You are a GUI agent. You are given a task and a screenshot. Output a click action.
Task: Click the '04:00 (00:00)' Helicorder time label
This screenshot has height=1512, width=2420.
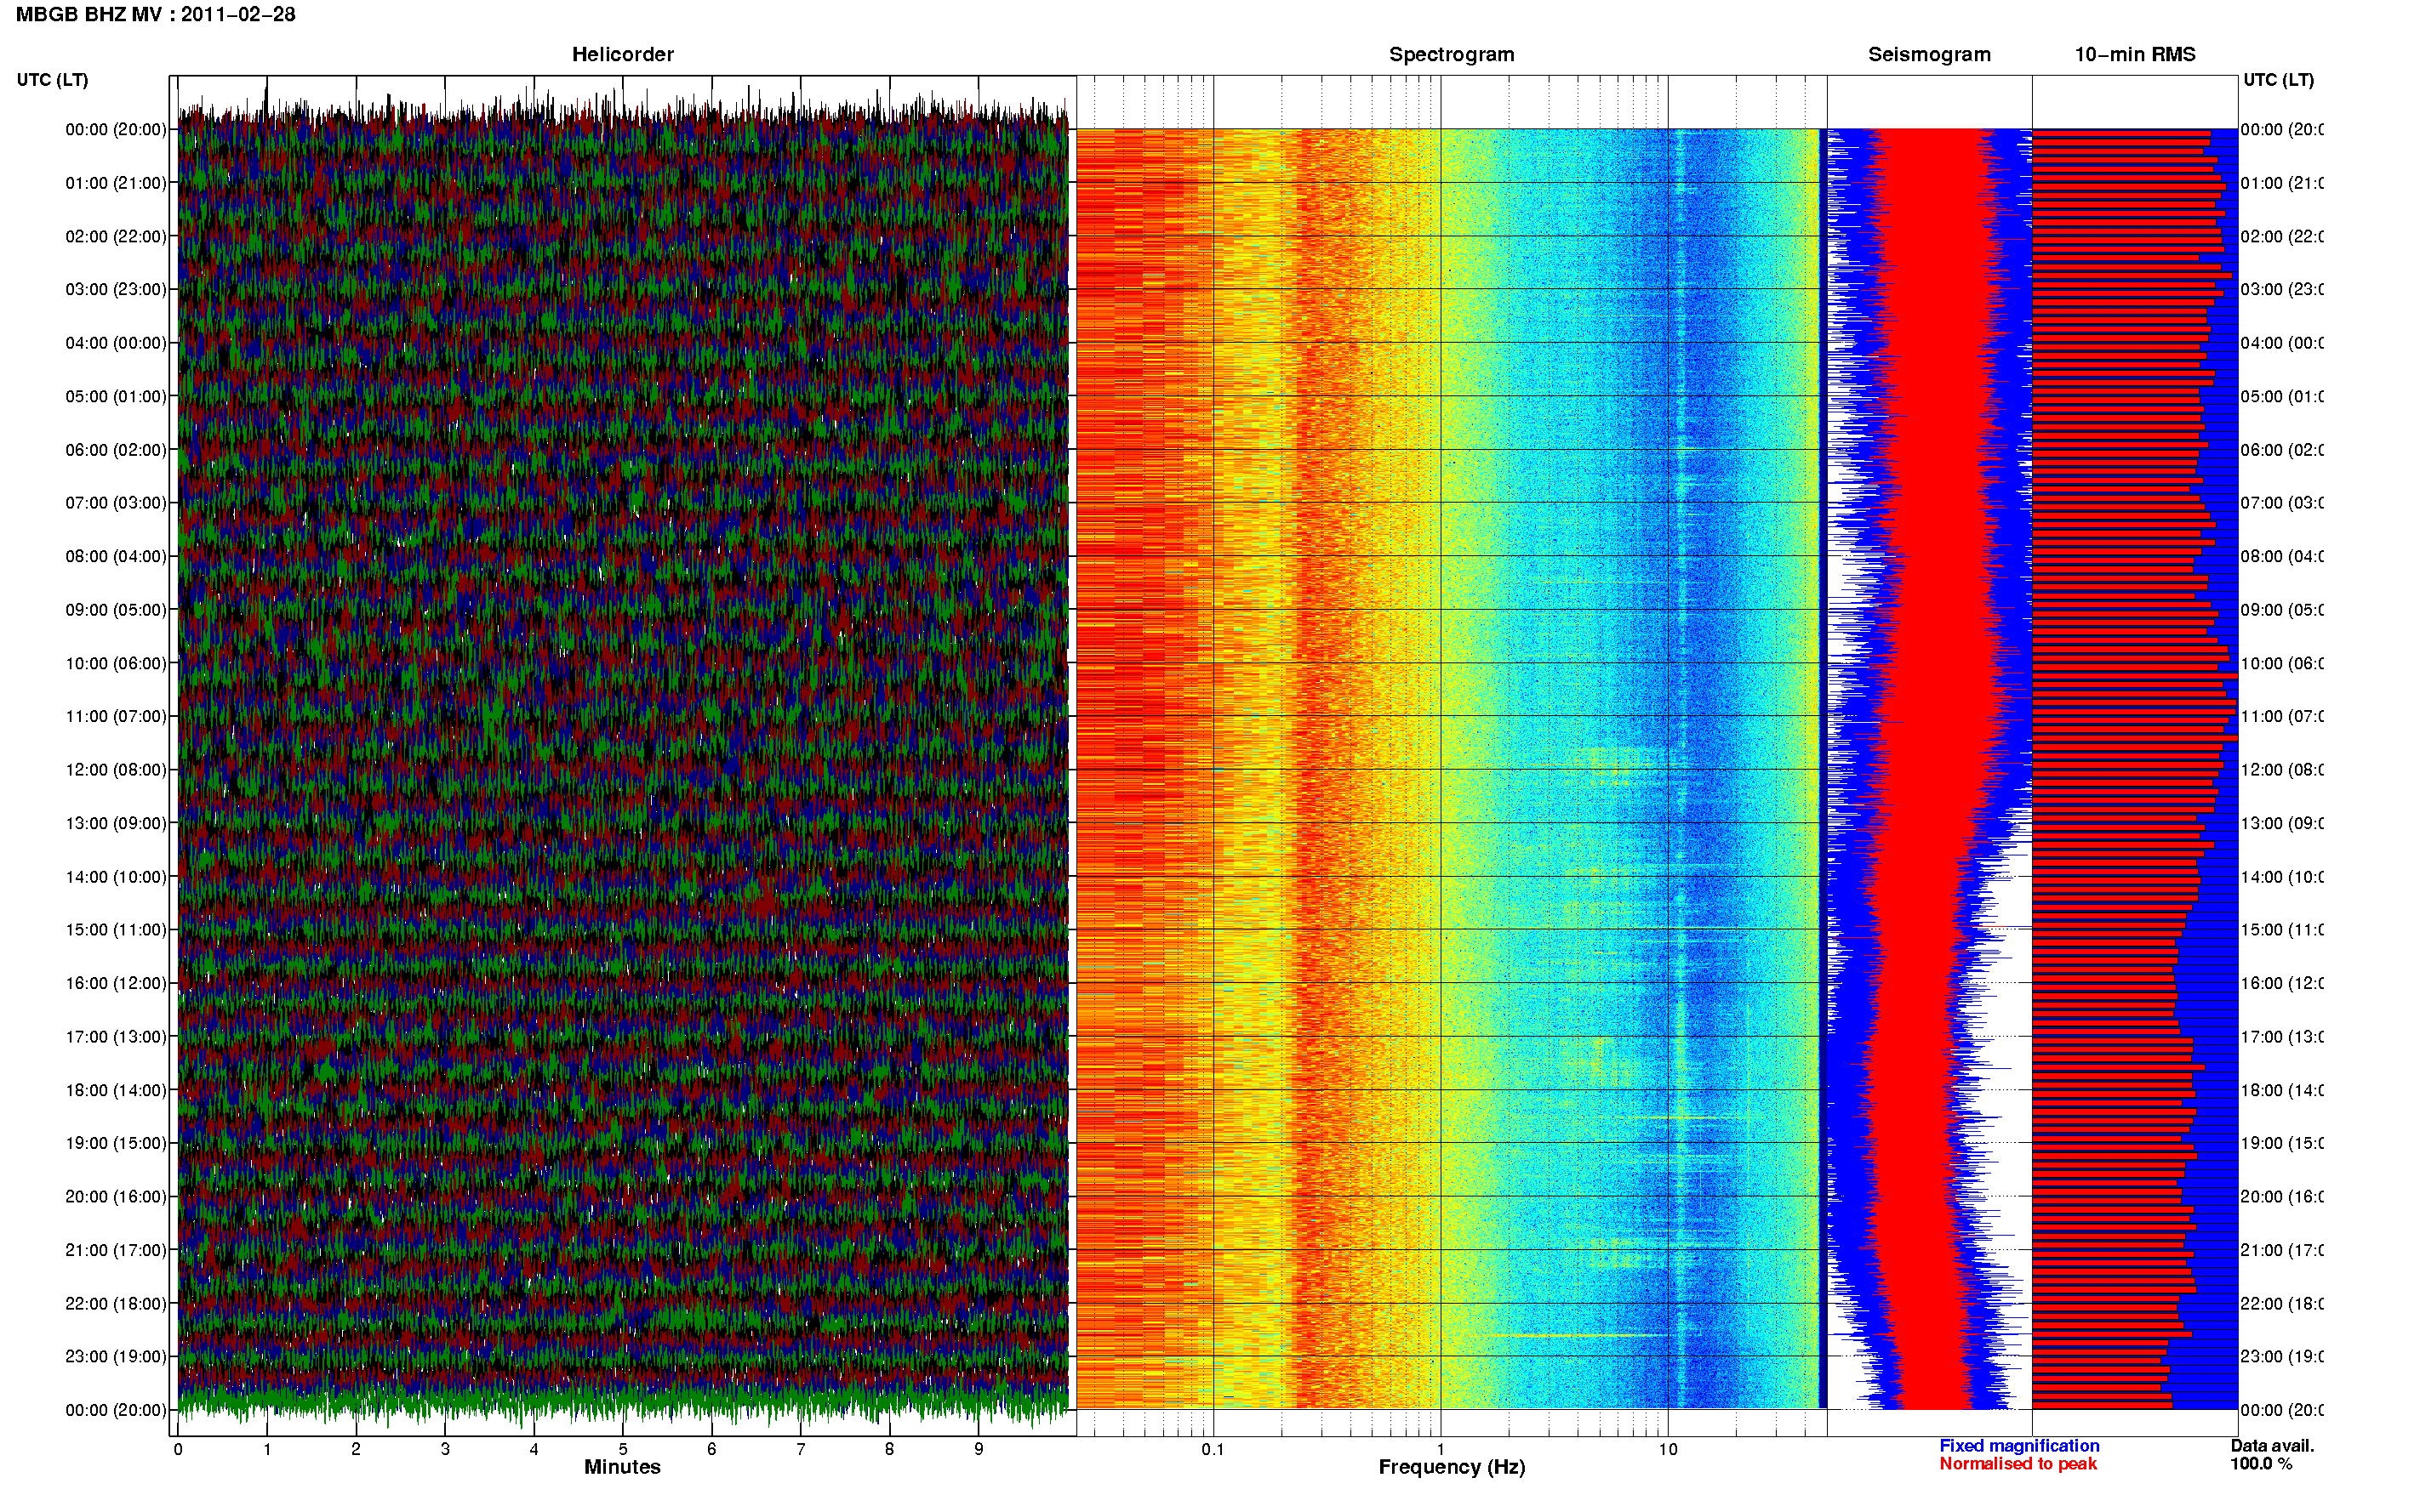point(116,343)
